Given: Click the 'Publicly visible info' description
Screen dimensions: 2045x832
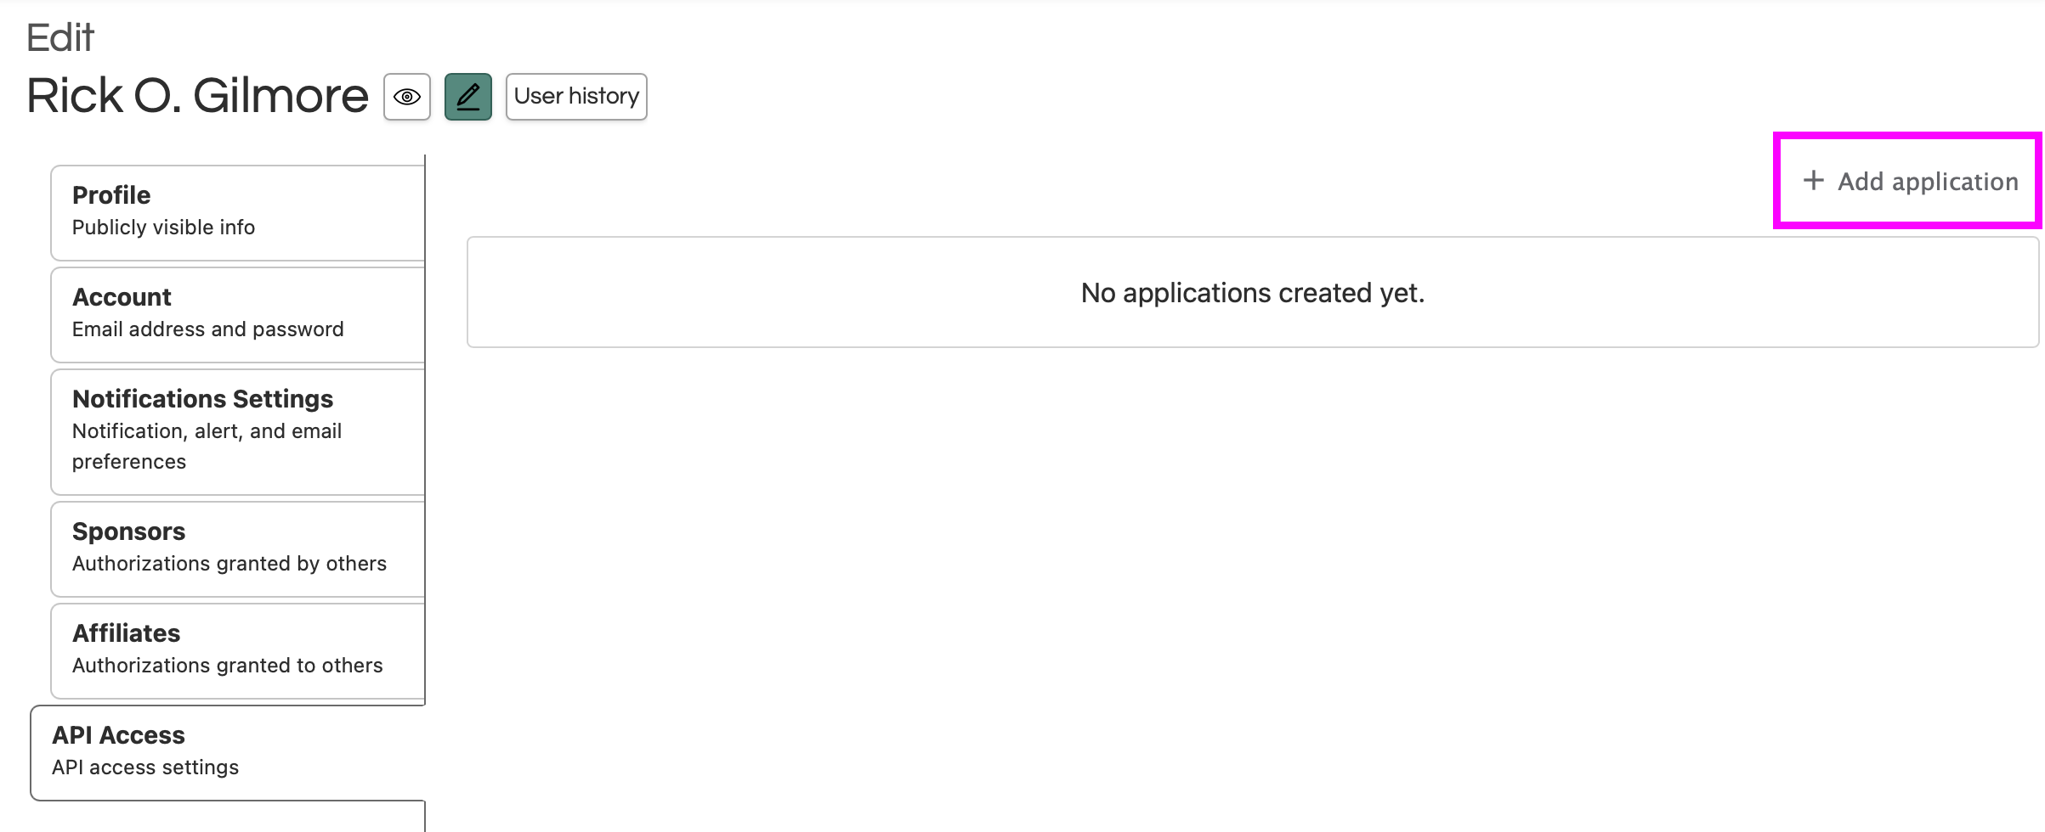Looking at the screenshot, I should click(163, 228).
